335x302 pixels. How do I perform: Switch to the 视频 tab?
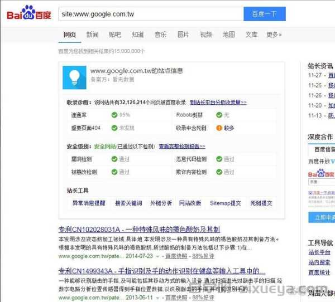click(205, 35)
